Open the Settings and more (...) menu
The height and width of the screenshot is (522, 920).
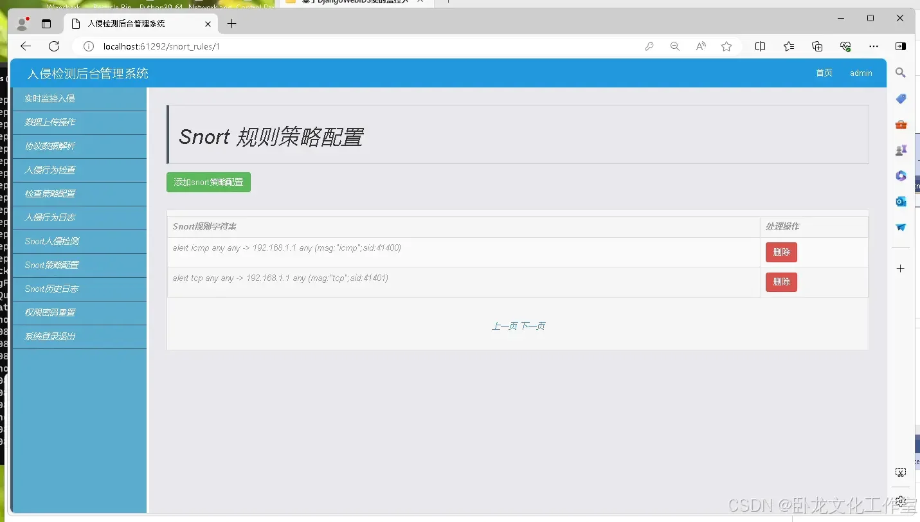874,46
